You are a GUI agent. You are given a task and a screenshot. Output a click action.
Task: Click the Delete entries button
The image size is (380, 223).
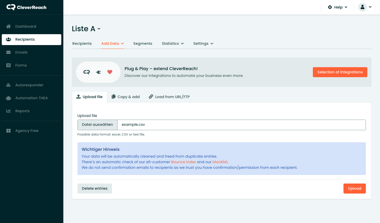click(95, 188)
